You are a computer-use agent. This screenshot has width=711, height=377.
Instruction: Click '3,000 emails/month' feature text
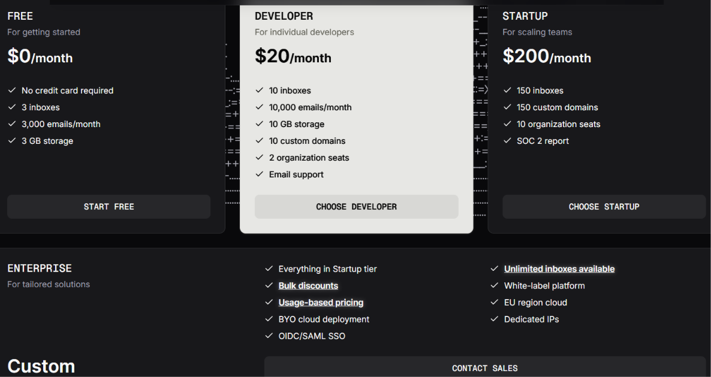(x=61, y=124)
